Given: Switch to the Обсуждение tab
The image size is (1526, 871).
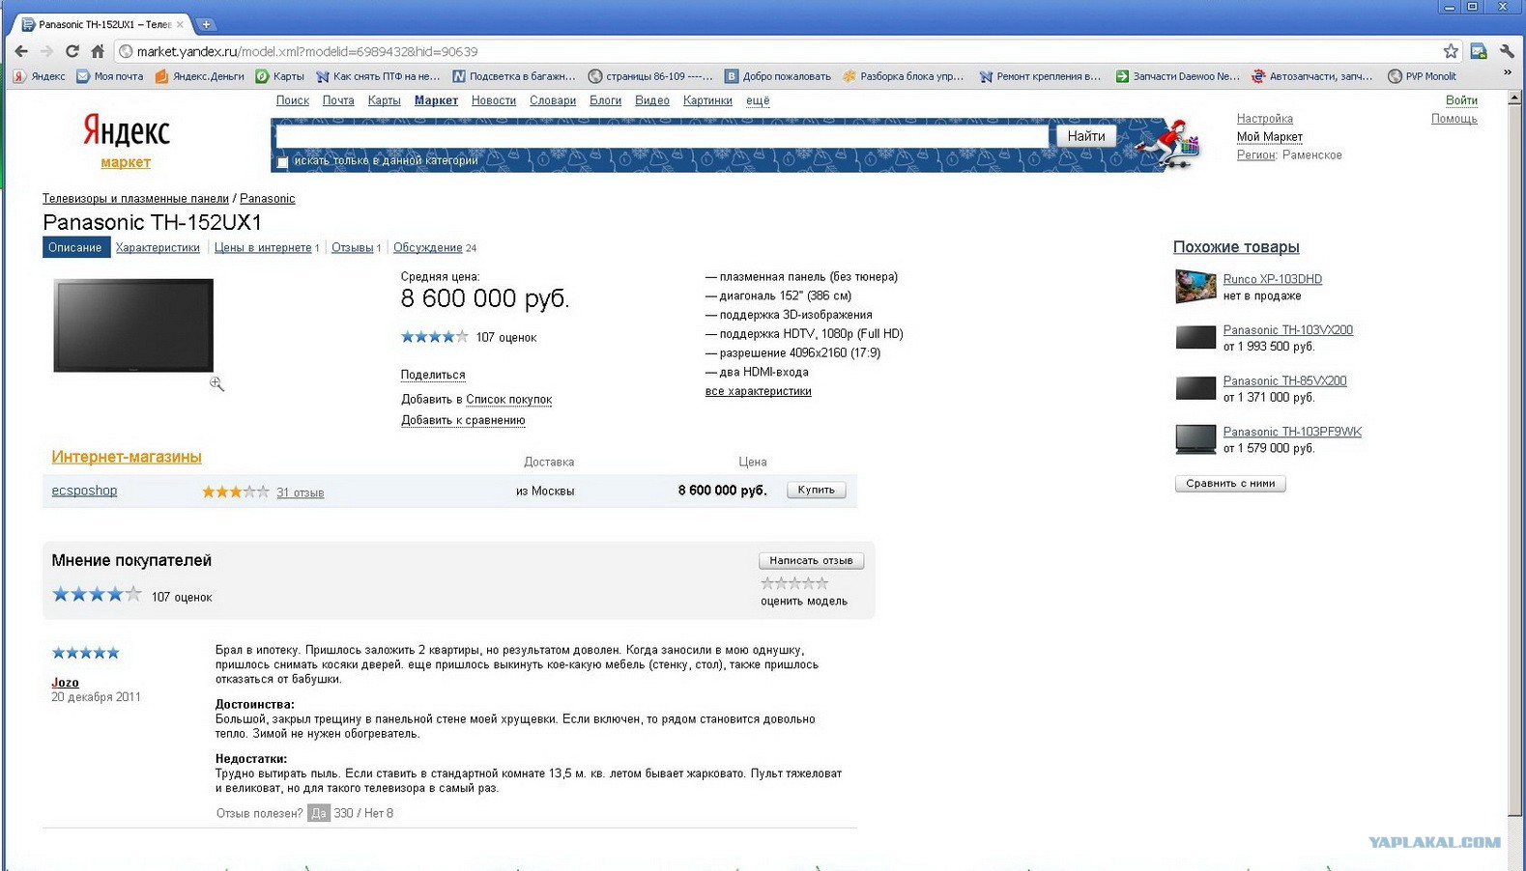Looking at the screenshot, I should pos(428,248).
